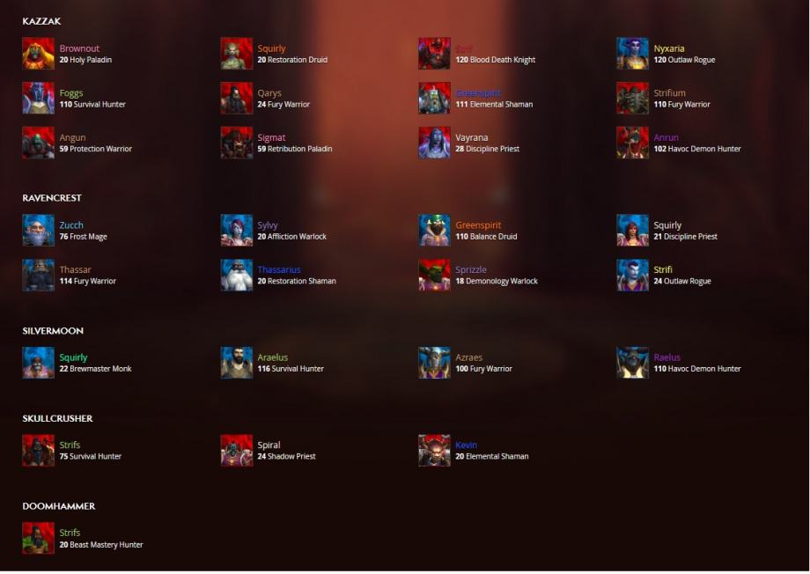
Task: Open the level 21 Discipline Priest Squirly portrait
Action: [x=632, y=231]
